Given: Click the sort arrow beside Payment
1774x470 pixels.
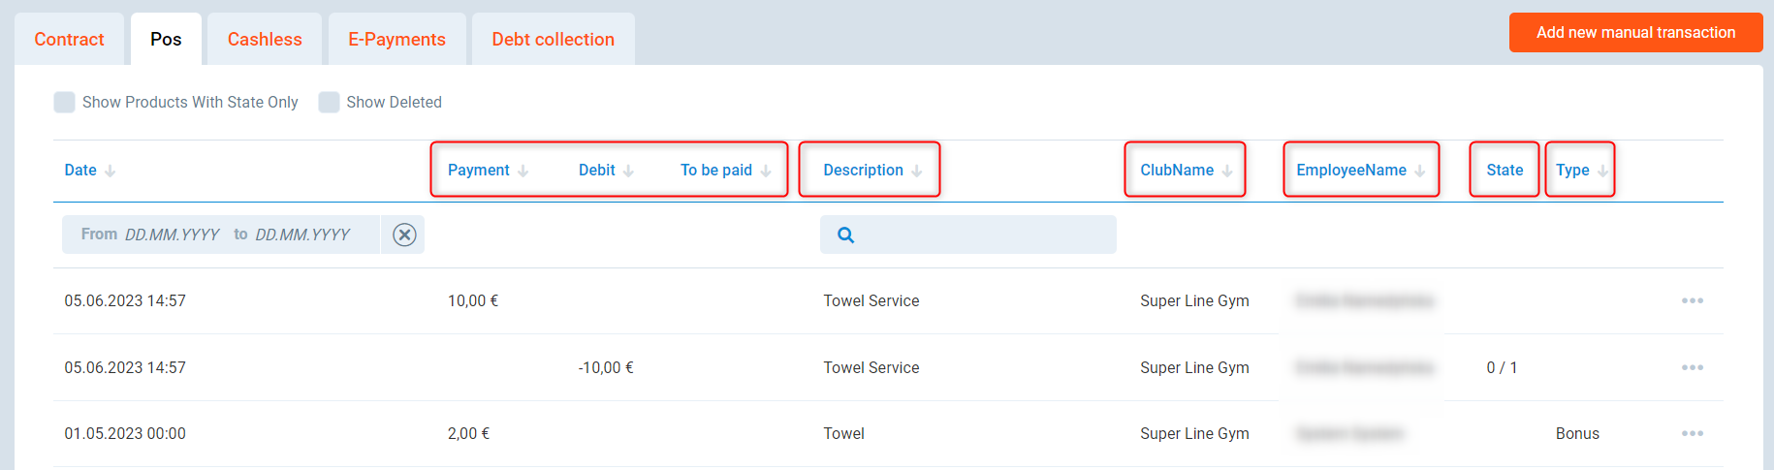Looking at the screenshot, I should [x=523, y=172].
